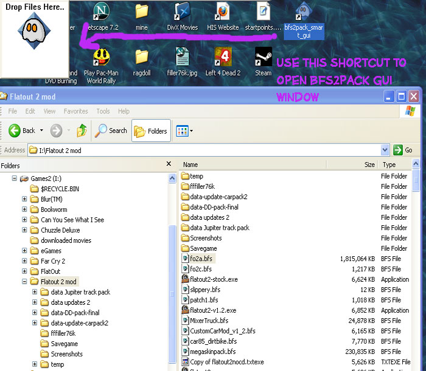Select CustomCarMod_v1_2.bfs file
The width and height of the screenshot is (426, 371).
click(218, 330)
